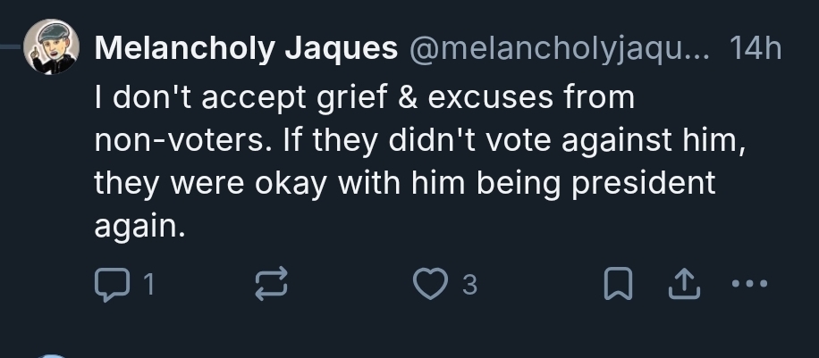The height and width of the screenshot is (358, 819).
Task: Bookmark the non-voters post
Action: tap(616, 284)
